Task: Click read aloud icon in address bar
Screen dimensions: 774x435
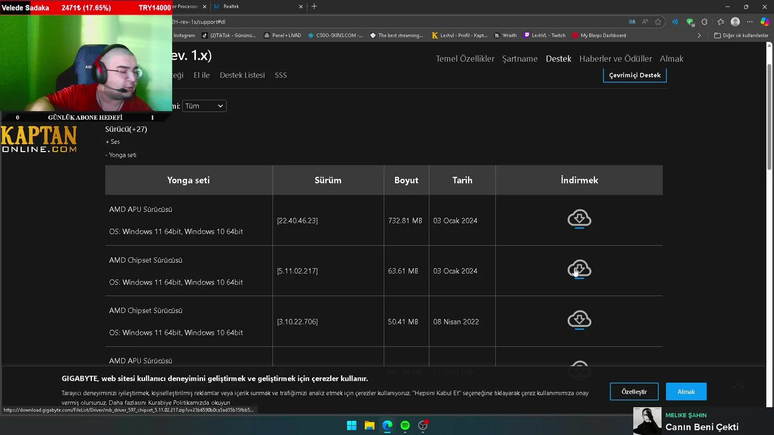Action: pos(645,22)
